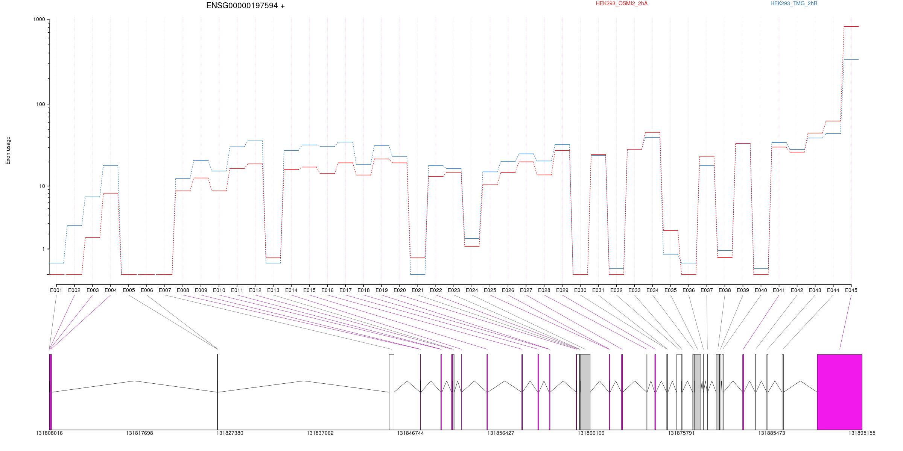This screenshot has width=903, height=451.
Task: Select the HEK293_TMG_2hB legend label
Action: [794, 3]
